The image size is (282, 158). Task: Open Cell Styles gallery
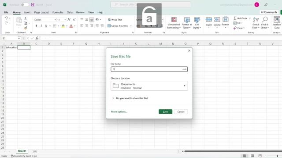197,23
